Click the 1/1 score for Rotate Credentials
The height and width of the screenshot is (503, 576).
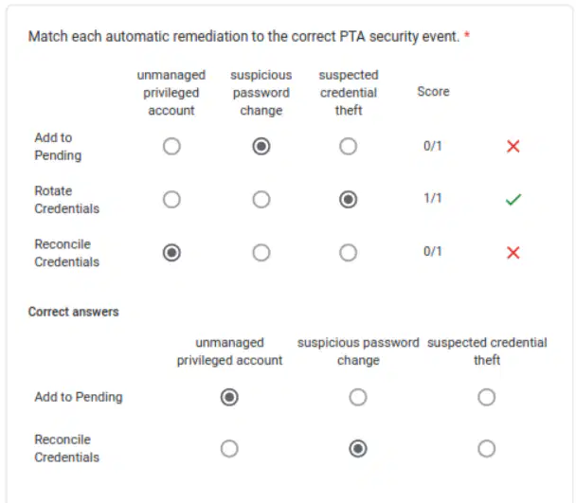[x=433, y=198]
